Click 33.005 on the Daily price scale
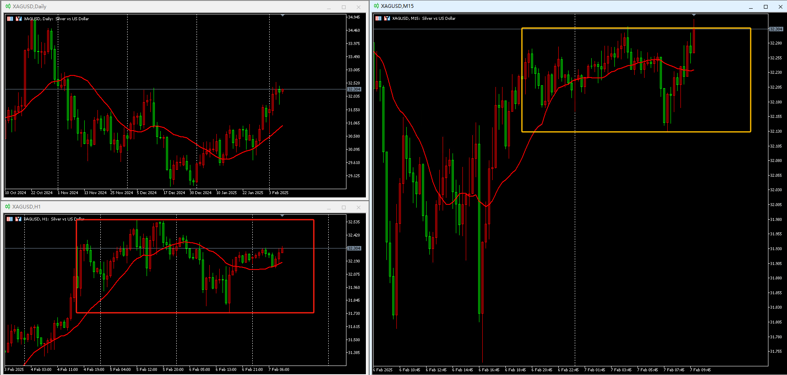 [354, 70]
